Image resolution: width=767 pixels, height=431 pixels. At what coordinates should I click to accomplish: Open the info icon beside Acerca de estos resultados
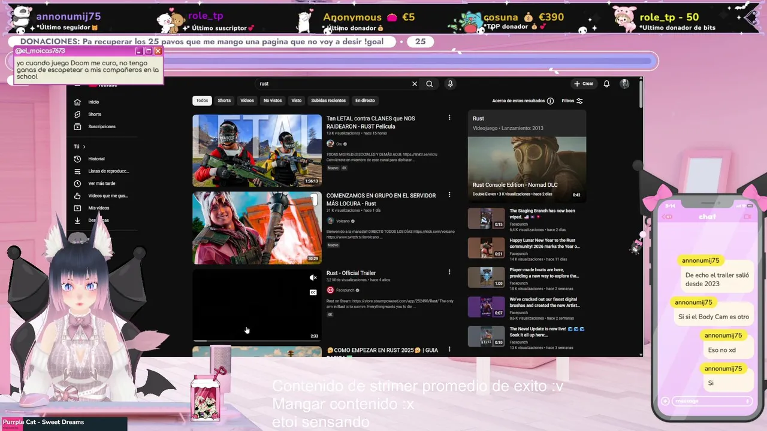(x=550, y=101)
